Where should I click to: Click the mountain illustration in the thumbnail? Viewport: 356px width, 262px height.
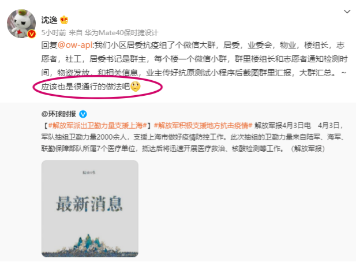[x=90, y=246]
